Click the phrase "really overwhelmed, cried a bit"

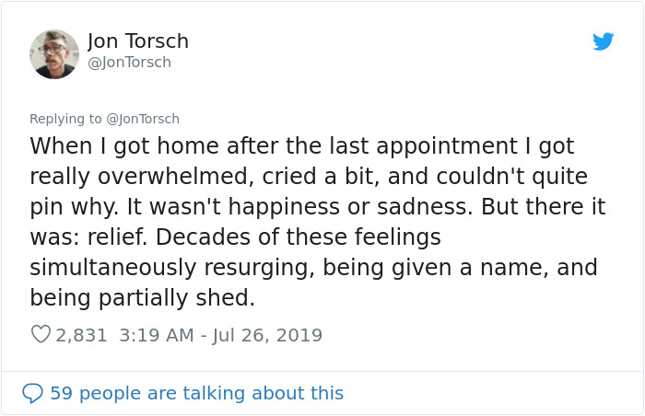(182, 177)
